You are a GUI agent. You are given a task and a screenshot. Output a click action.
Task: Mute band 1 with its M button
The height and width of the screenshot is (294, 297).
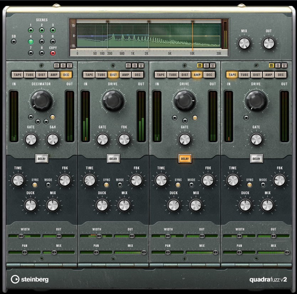[x=57, y=65]
